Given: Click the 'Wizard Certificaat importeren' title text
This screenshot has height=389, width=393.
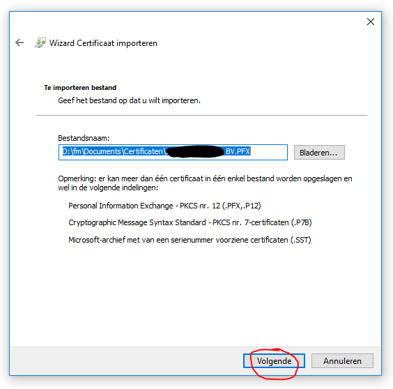Looking at the screenshot, I should [103, 43].
